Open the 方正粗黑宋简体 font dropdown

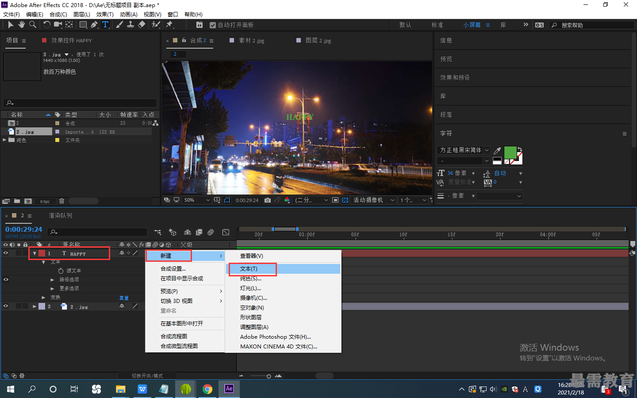click(x=464, y=150)
